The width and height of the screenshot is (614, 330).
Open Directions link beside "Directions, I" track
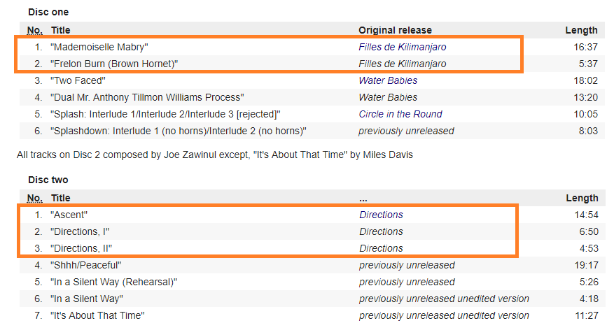[381, 231]
